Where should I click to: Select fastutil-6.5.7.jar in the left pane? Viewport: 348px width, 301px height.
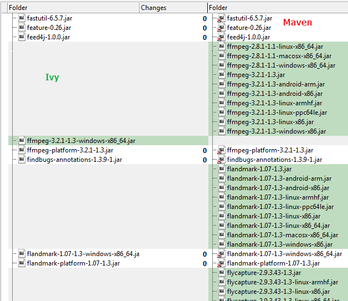pos(49,18)
